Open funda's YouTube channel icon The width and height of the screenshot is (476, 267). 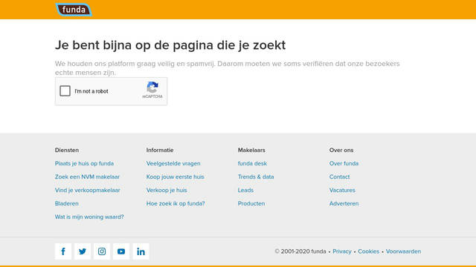click(x=121, y=251)
